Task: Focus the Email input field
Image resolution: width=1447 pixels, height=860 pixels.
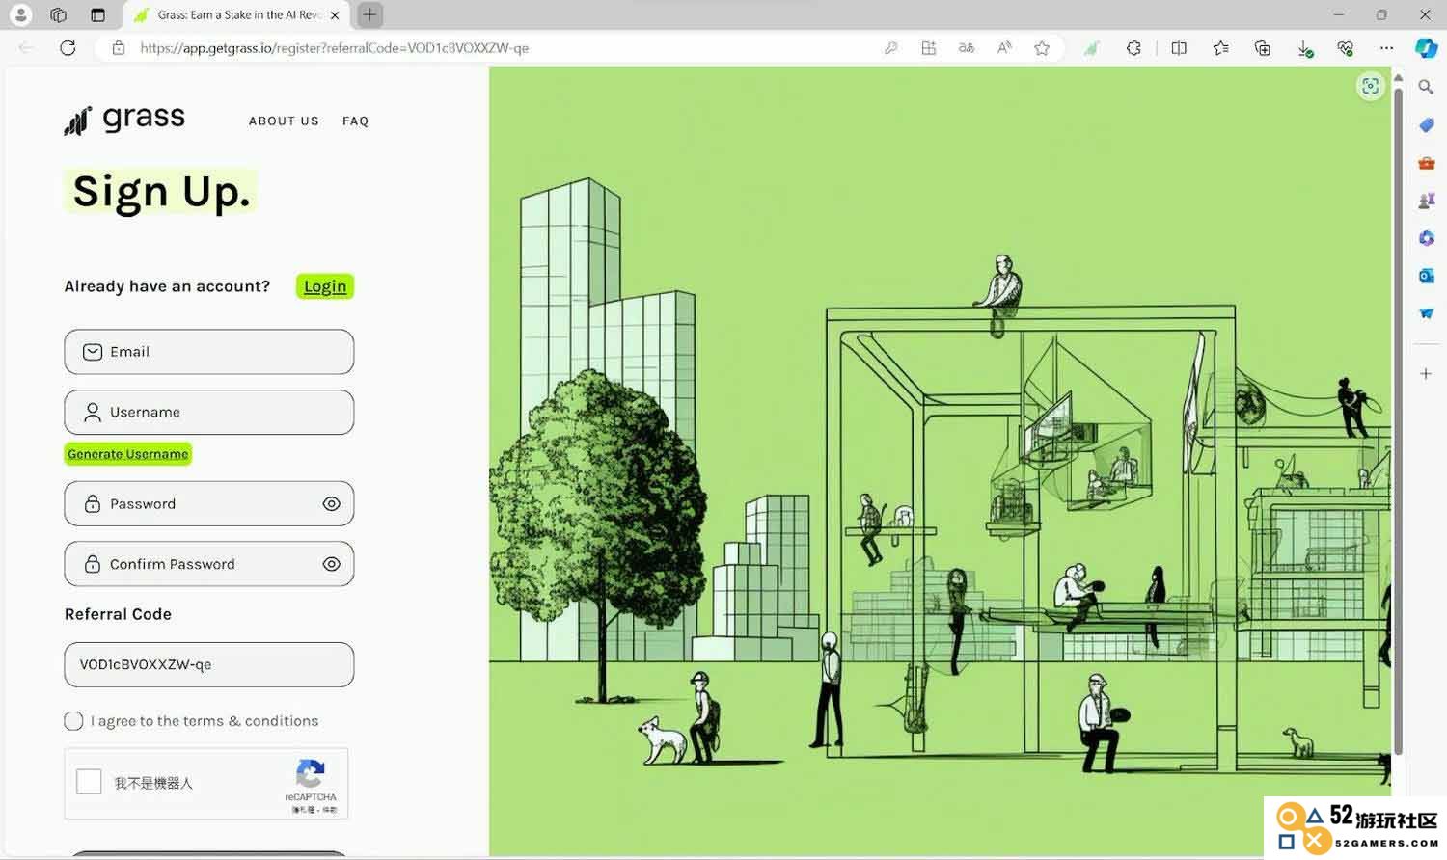Action: pyautogui.click(x=209, y=352)
